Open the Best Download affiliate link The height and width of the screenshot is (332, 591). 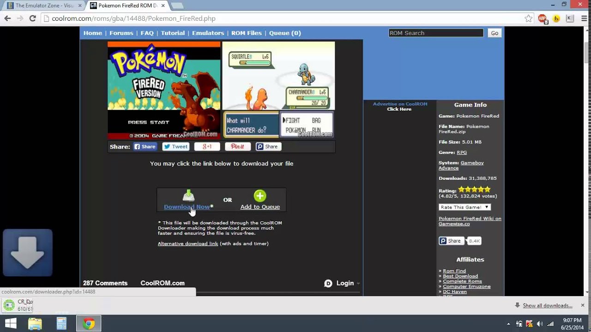pyautogui.click(x=460, y=276)
